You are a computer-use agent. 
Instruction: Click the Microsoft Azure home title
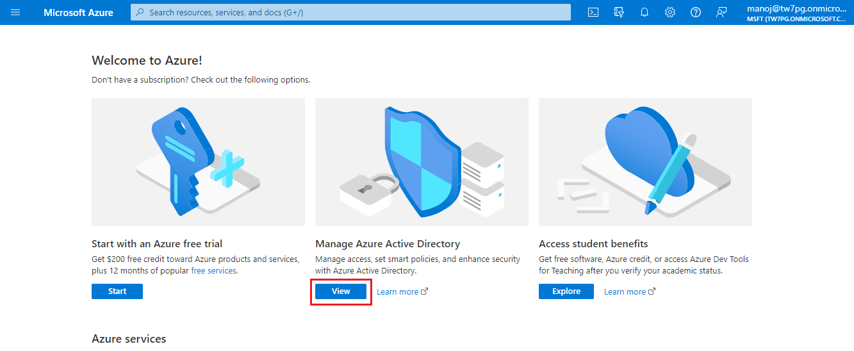click(x=78, y=13)
